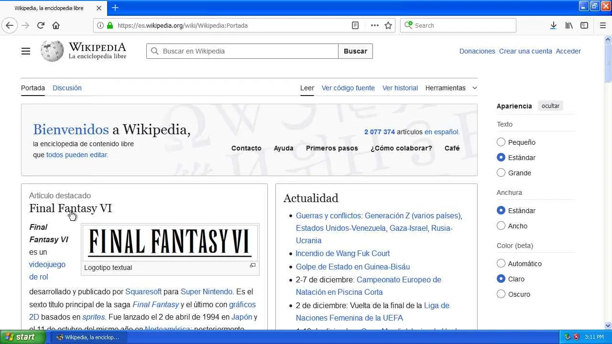612x344 pixels.
Task: Open page actions three-dot menu
Action: [375, 25]
